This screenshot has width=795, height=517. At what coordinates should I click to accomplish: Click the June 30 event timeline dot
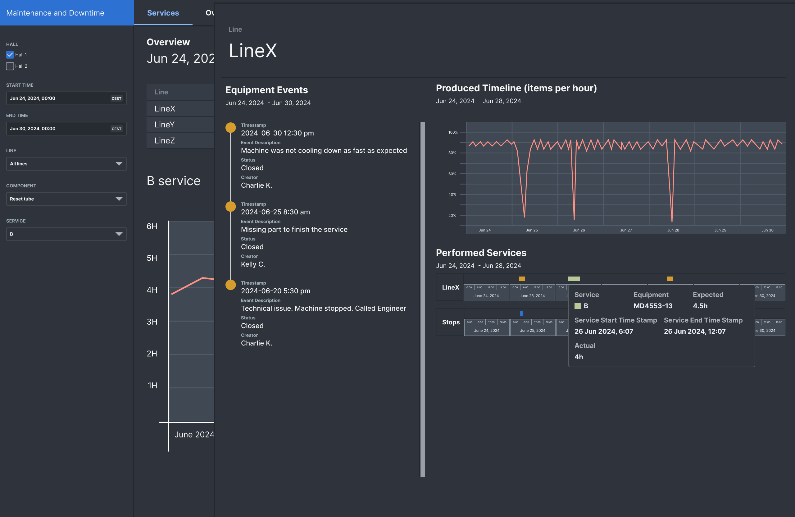click(230, 128)
